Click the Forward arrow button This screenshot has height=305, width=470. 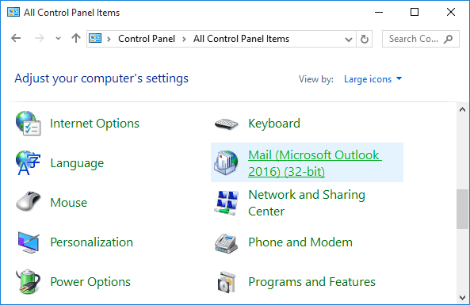(40, 38)
